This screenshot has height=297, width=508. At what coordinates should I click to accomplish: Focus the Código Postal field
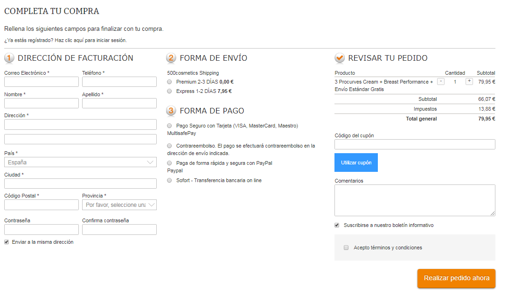(42, 205)
